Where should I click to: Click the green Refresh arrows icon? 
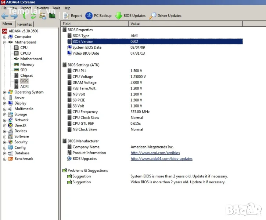point(33,16)
